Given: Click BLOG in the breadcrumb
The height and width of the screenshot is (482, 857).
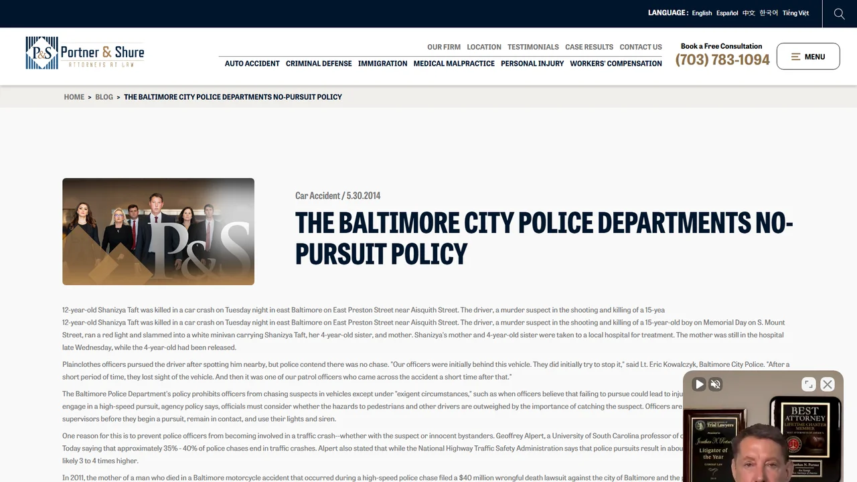Looking at the screenshot, I should (104, 97).
